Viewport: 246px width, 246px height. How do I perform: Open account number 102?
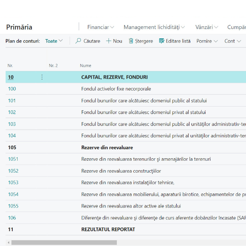pyautogui.click(x=12, y=112)
